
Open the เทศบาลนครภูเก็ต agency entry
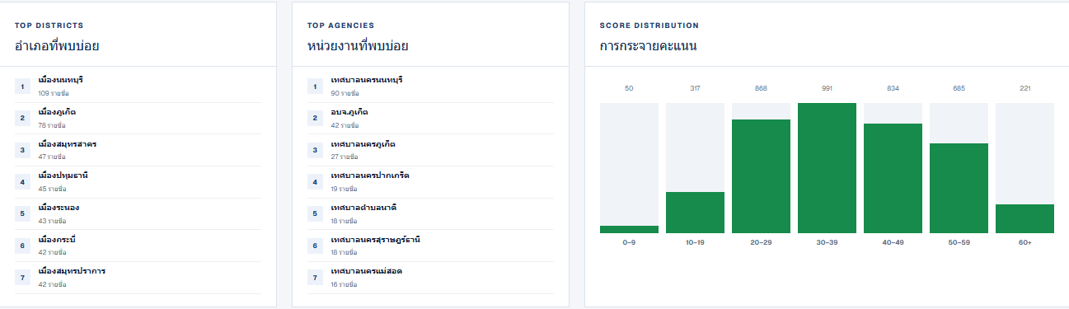click(430, 150)
